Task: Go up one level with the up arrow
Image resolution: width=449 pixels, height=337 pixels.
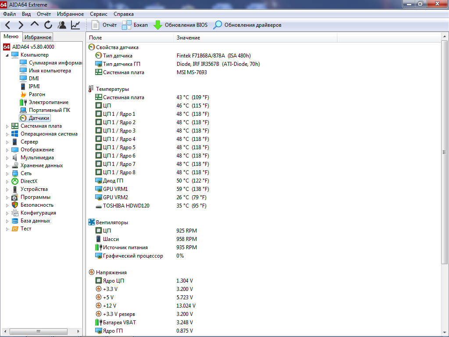Action: point(35,25)
